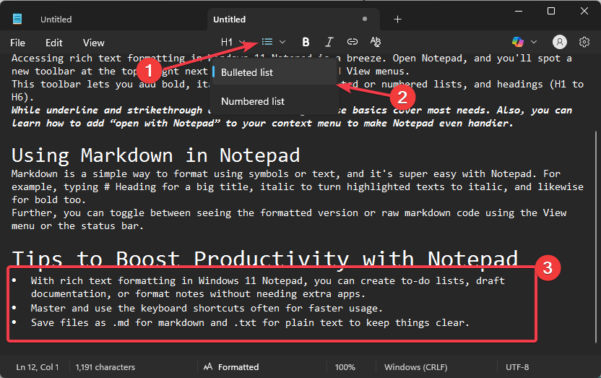Open the account profile icon
This screenshot has height=378, width=601.
pos(560,42)
